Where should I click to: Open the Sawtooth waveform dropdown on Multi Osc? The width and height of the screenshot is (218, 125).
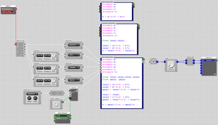(74, 45)
